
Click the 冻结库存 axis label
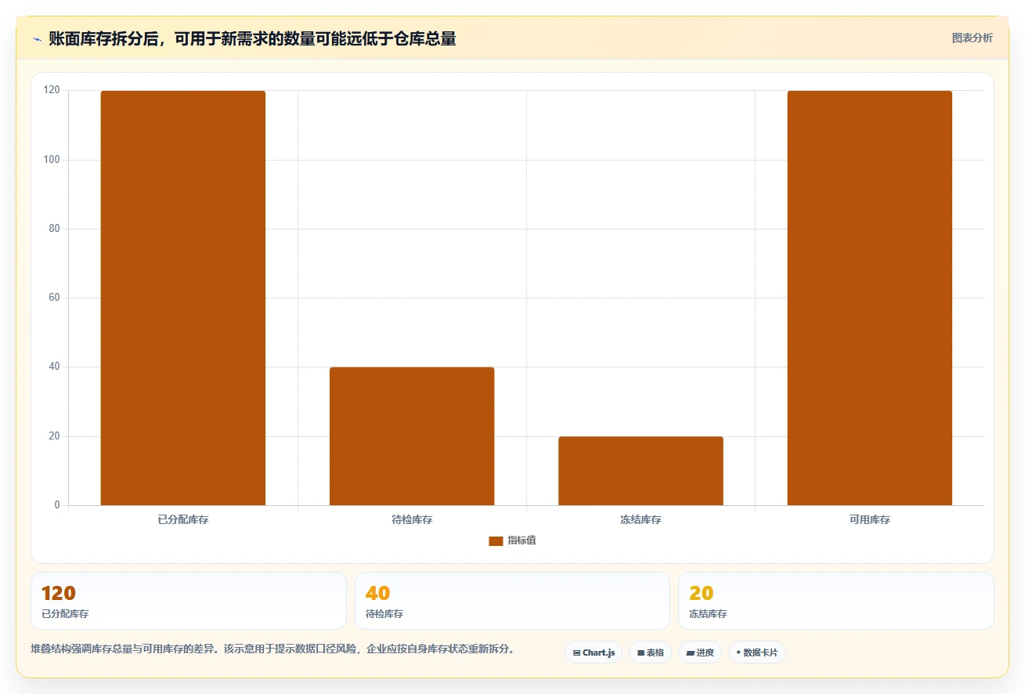(641, 519)
